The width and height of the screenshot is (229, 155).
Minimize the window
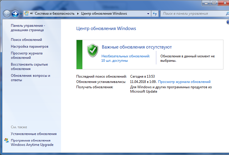[x=206, y=3]
